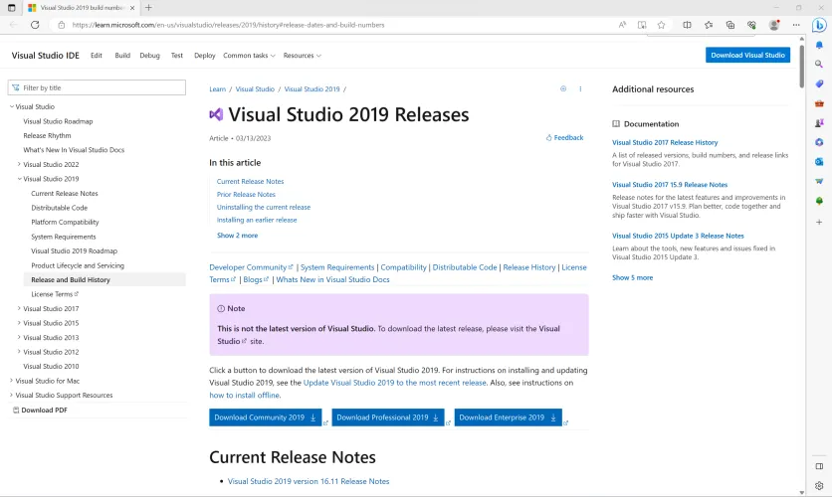This screenshot has height=497, width=832.
Task: Open Edge sidebar settings gear
Action: pyautogui.click(x=819, y=486)
